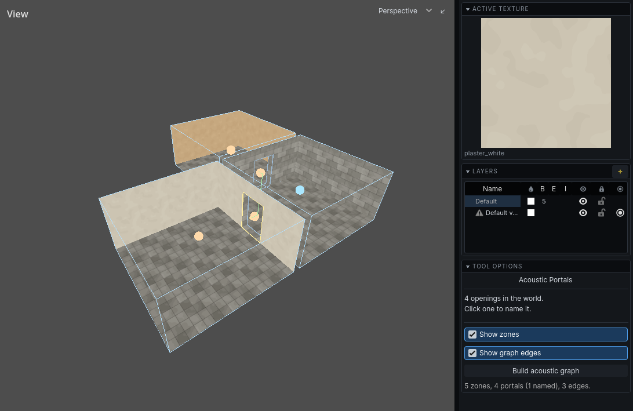Click the visibility eye column header
The width and height of the screenshot is (633, 411).
[583, 189]
